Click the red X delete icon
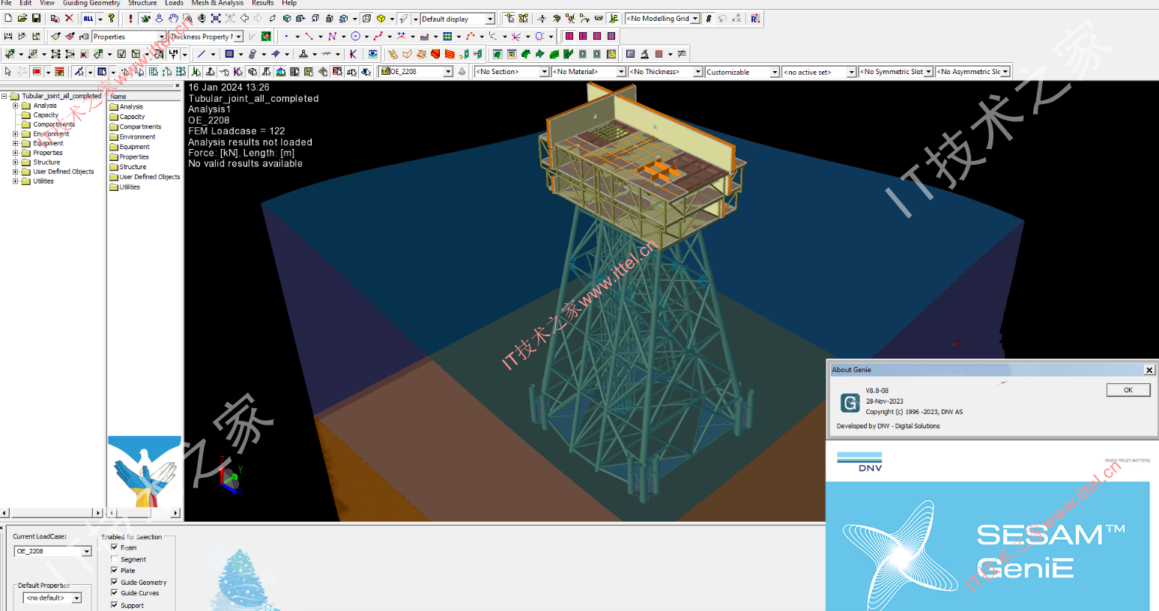The width and height of the screenshot is (1159, 611). pos(69,19)
